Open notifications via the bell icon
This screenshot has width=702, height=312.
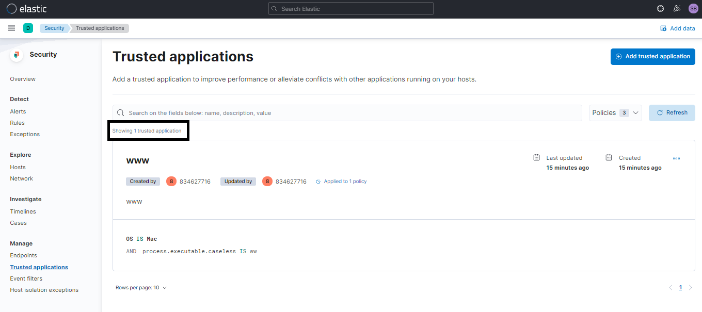tap(677, 8)
